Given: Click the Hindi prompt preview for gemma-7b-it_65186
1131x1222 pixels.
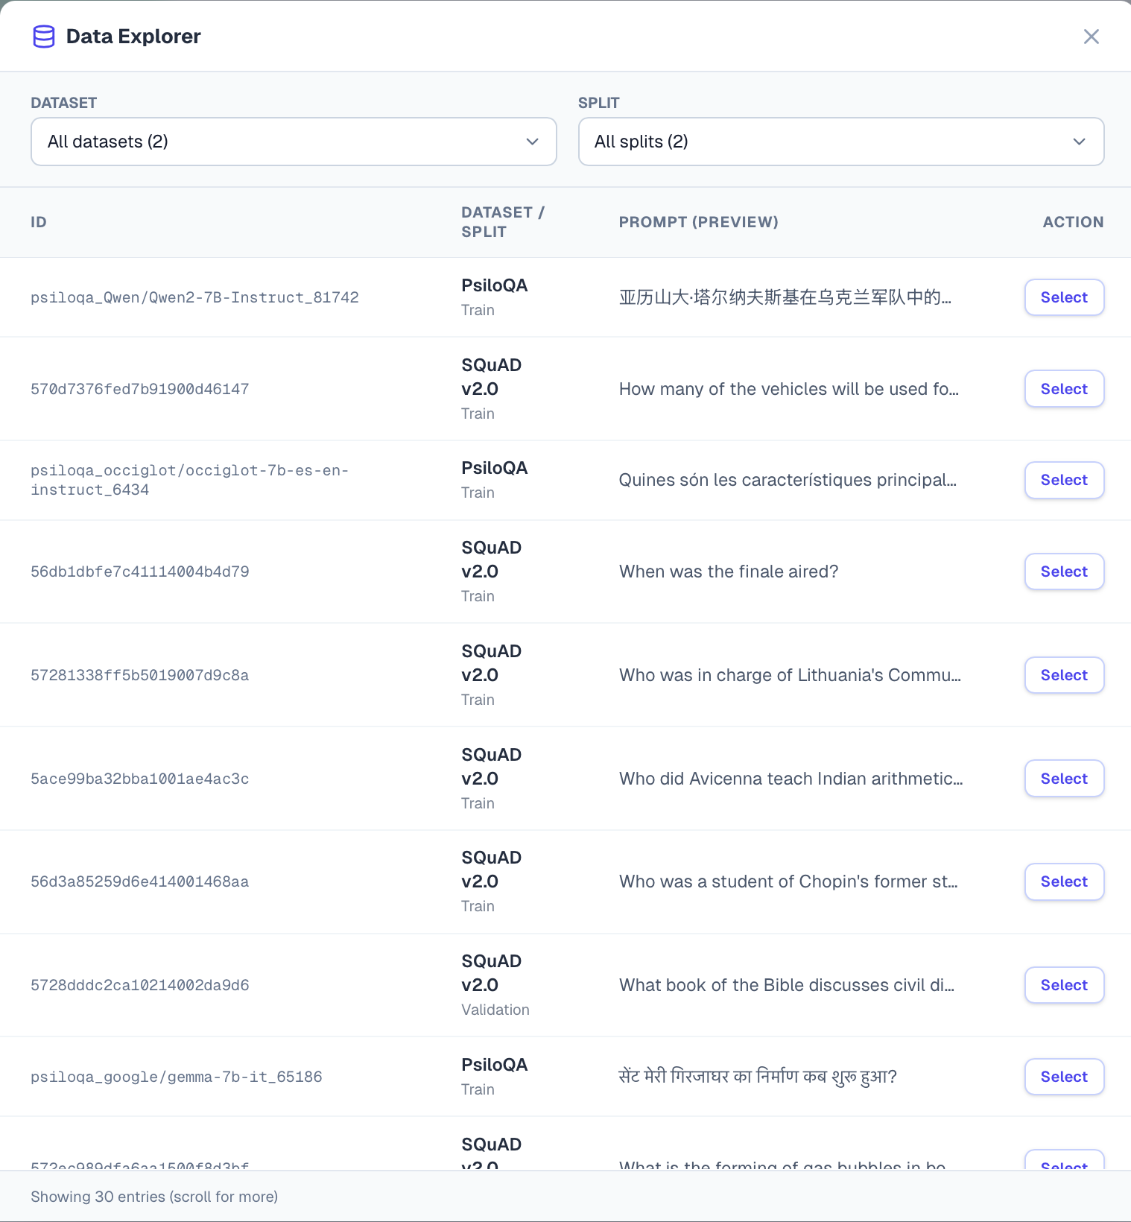Looking at the screenshot, I should point(758,1077).
